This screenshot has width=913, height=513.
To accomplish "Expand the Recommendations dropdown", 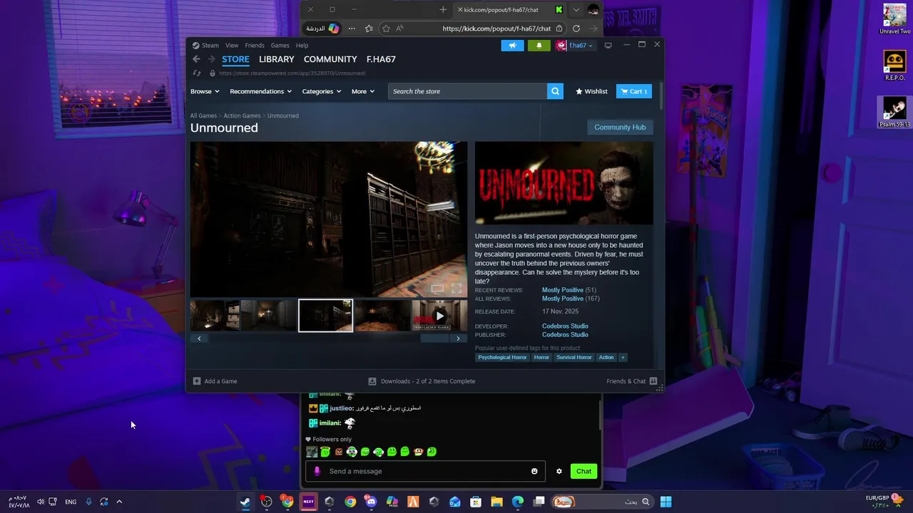I will click(x=260, y=91).
